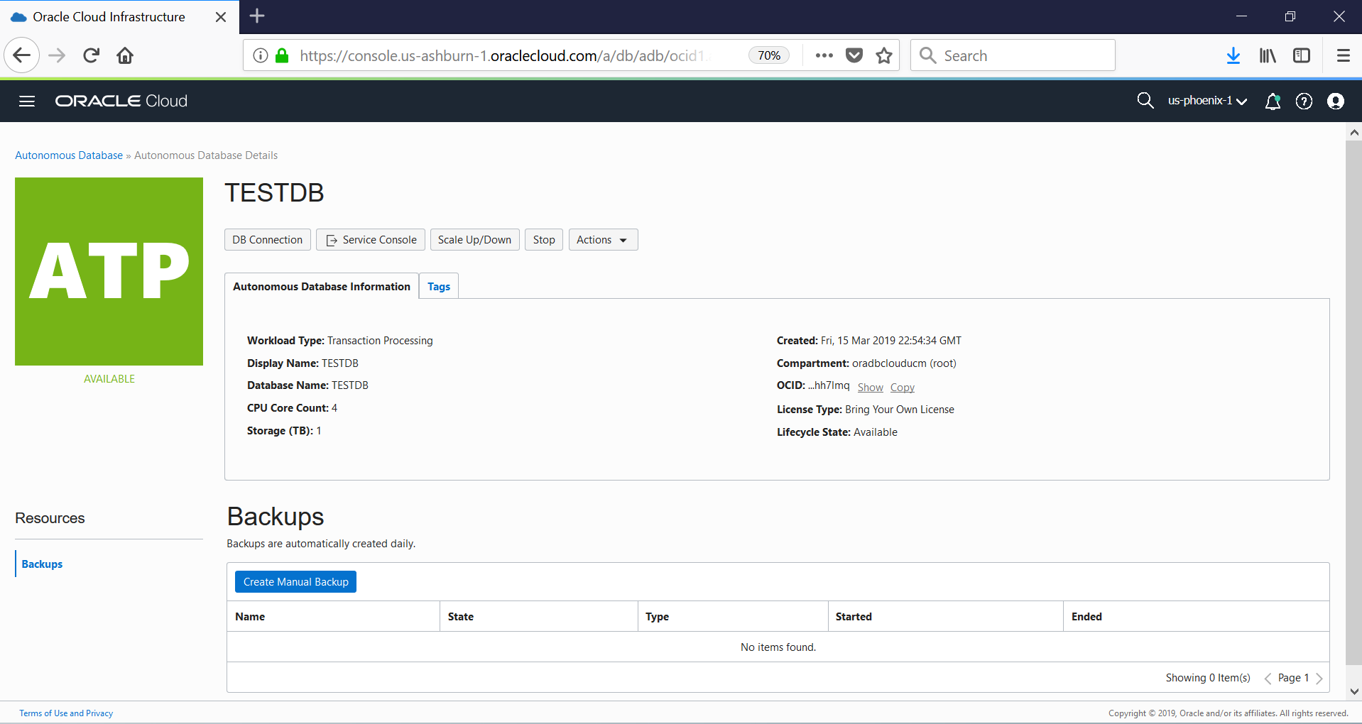Switch to the Tags tab

[x=439, y=286]
